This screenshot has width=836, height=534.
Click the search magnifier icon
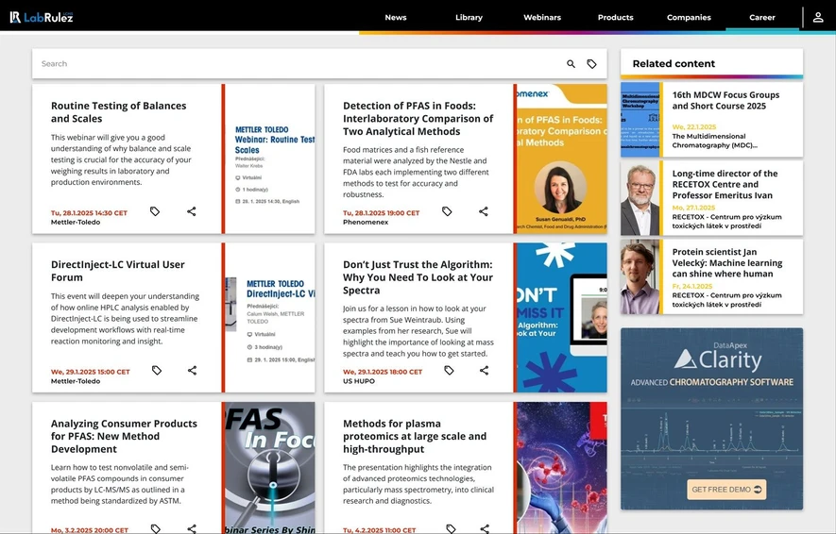click(571, 64)
